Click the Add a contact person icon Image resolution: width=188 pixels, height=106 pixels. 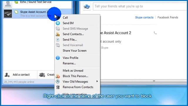(x=7, y=75)
